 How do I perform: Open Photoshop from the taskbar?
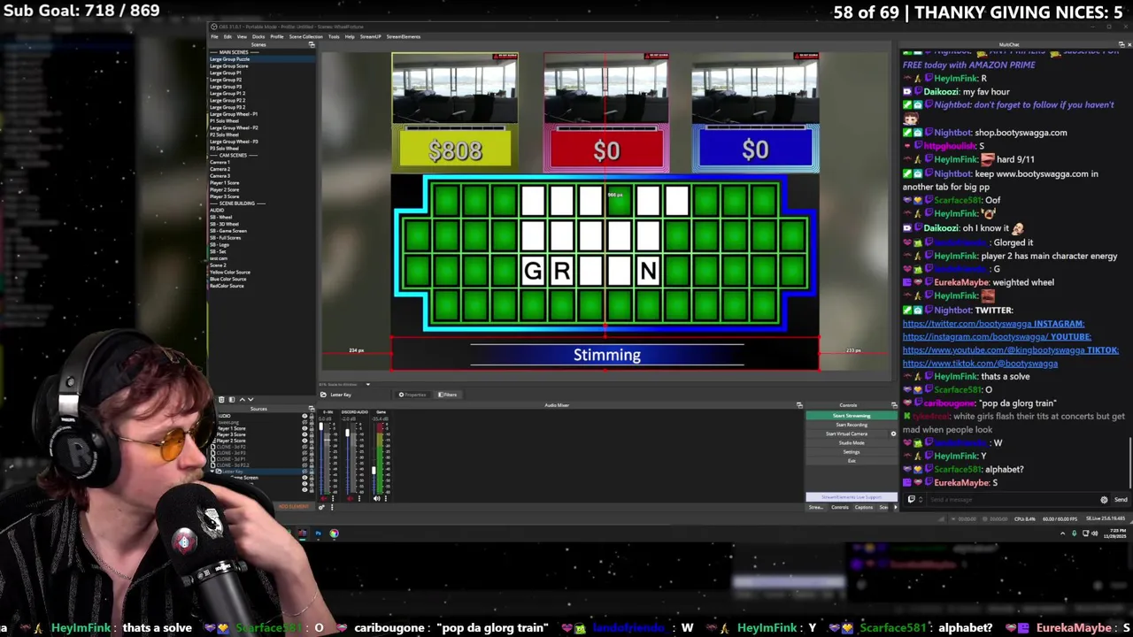coord(319,533)
